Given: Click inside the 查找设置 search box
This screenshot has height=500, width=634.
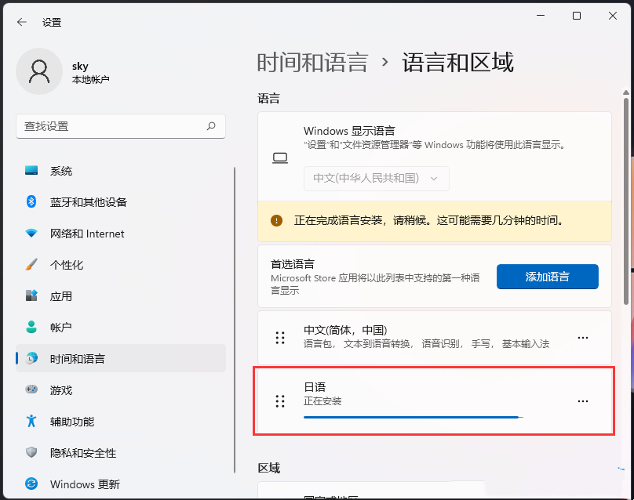Looking at the screenshot, I should 121,126.
